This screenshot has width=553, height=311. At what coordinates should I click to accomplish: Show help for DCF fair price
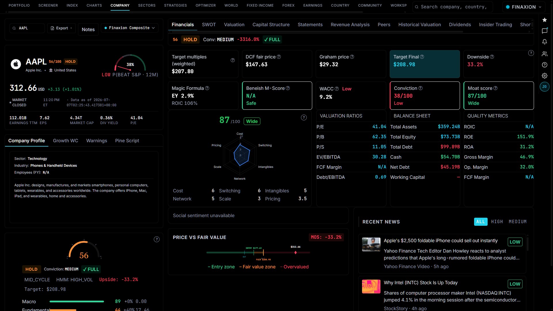pos(279,57)
